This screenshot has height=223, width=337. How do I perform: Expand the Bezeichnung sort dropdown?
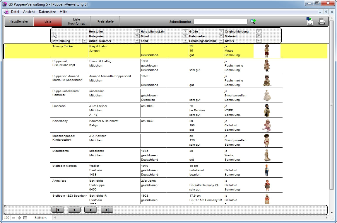point(85,41)
